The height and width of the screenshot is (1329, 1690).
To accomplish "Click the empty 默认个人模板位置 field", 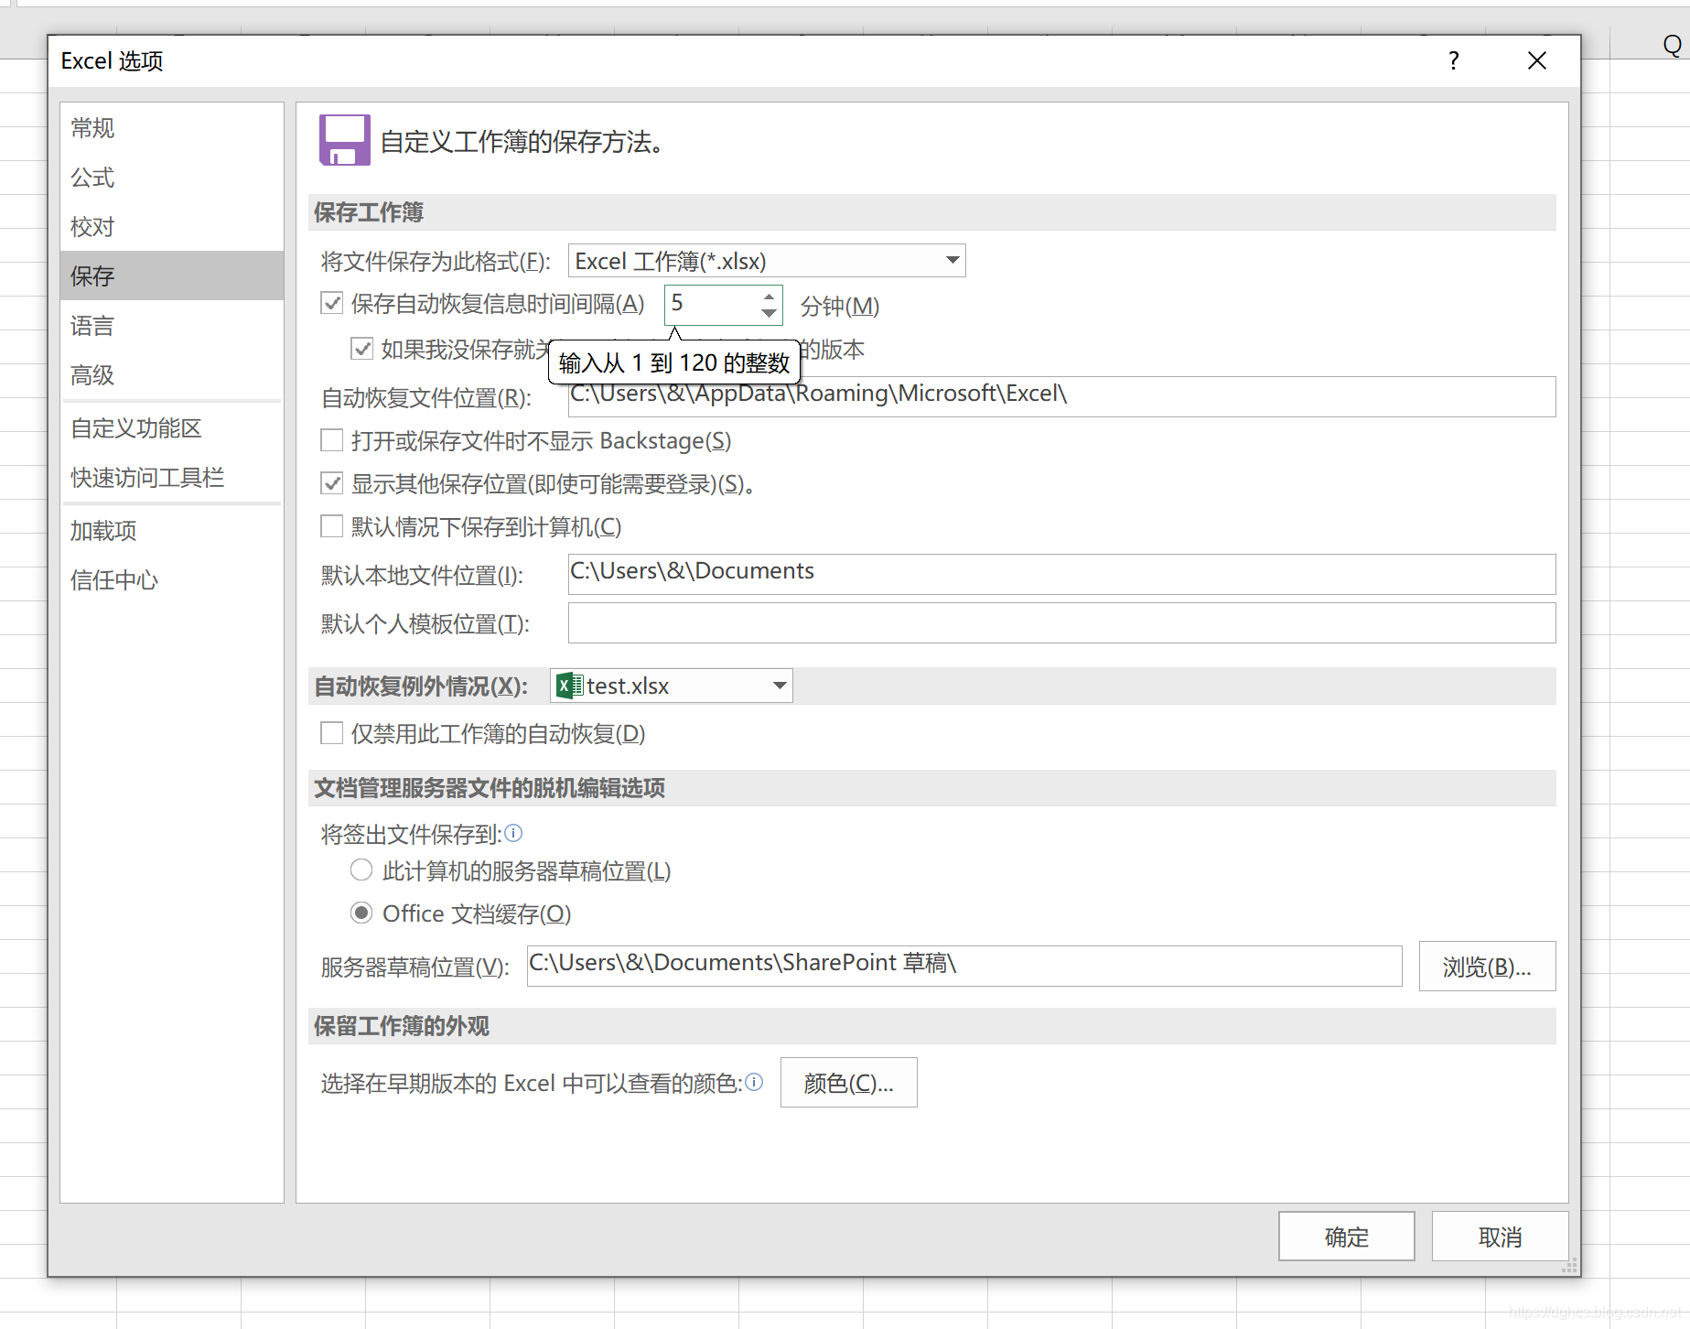I will (1061, 622).
